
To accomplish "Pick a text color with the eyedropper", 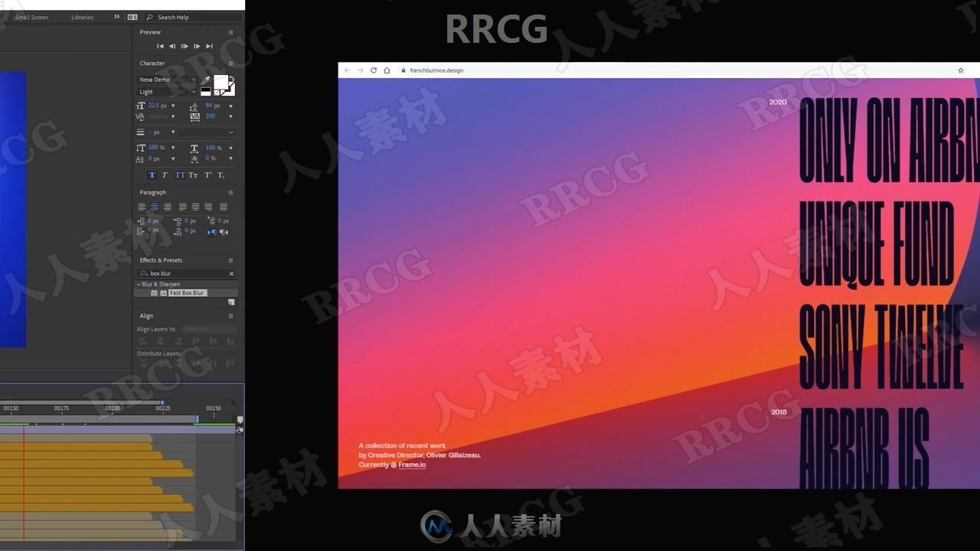I will pos(205,80).
